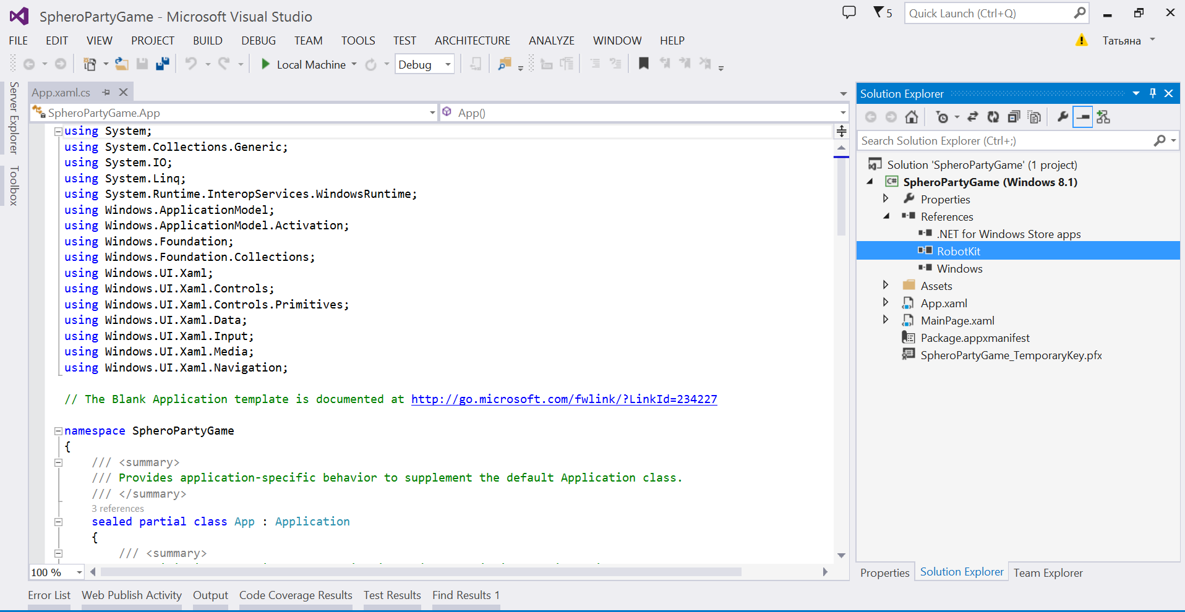
Task: Open the go.microsoft.com fwlink hyperlink
Action: 564,399
